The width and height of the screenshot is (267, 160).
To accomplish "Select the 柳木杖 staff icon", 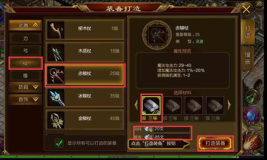I will tap(56, 30).
